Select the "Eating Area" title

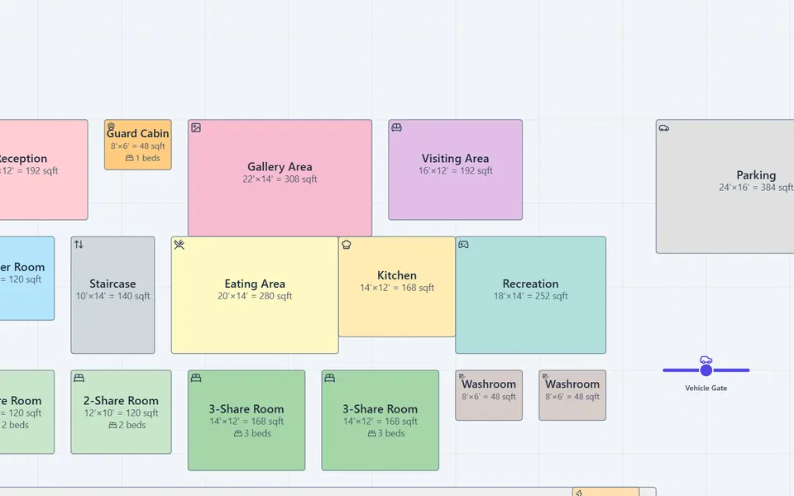click(x=255, y=284)
